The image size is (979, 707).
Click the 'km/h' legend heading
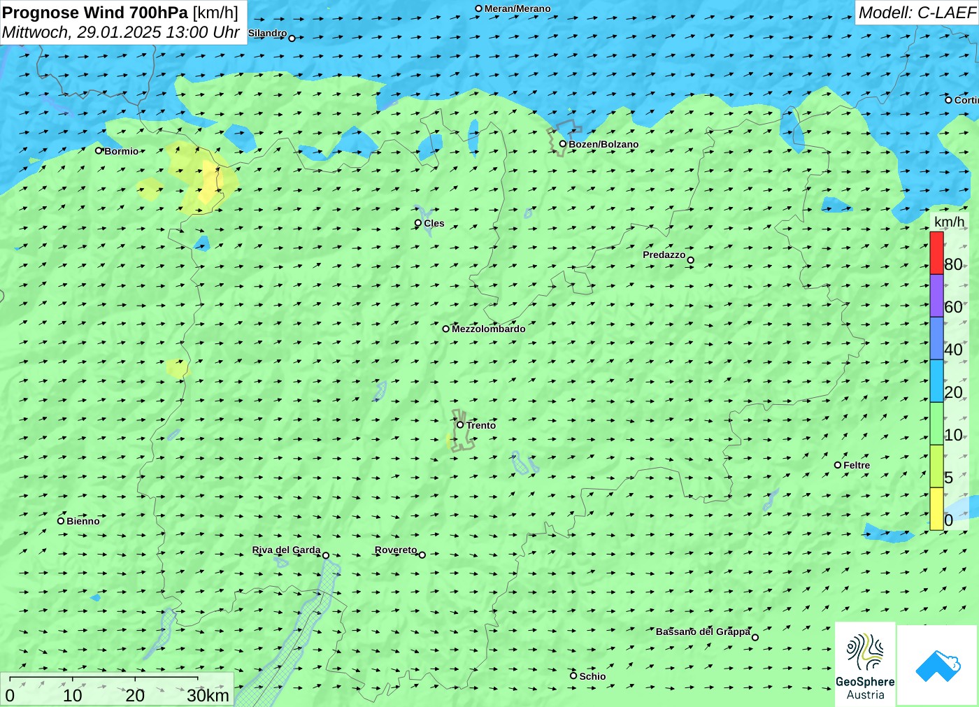pyautogui.click(x=949, y=222)
